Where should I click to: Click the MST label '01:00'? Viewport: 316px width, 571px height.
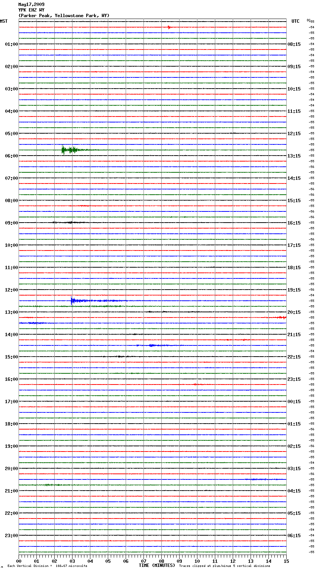pyautogui.click(x=12, y=44)
